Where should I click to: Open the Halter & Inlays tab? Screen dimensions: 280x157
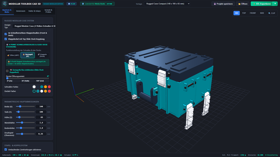click(x=34, y=11)
